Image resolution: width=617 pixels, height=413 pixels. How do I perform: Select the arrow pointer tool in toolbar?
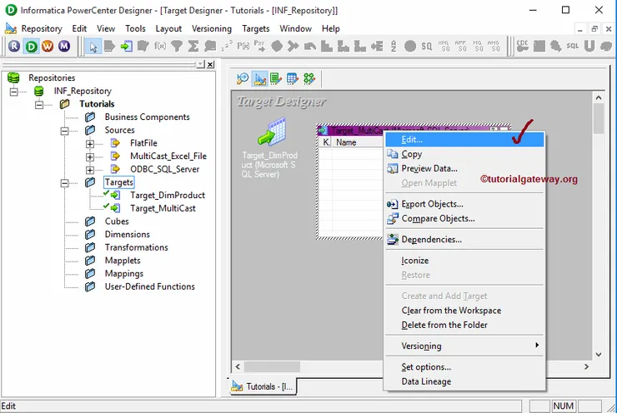pyautogui.click(x=93, y=47)
